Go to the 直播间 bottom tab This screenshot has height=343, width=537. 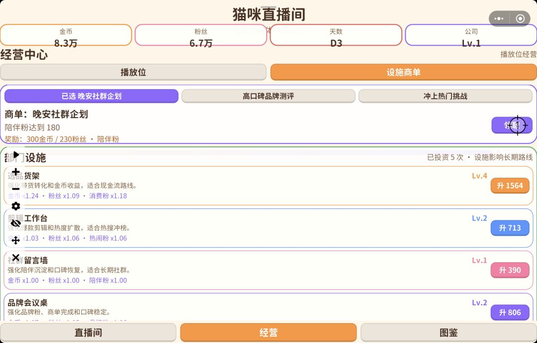[x=89, y=333]
